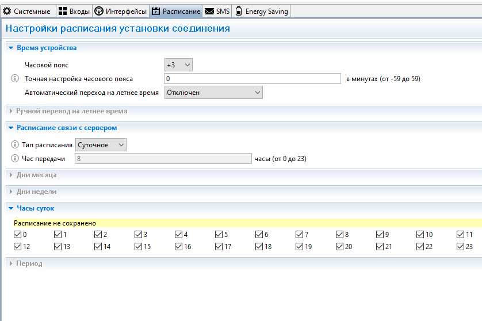Collapse the Расписание связи с сервером section
482x321 pixels.
[11, 128]
